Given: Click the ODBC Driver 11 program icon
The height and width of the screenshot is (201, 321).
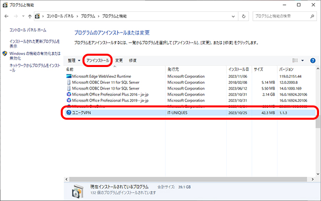Looking at the screenshot, I should click(69, 82).
